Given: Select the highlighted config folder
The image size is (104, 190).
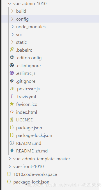Looking at the screenshot, I should coord(50,19).
